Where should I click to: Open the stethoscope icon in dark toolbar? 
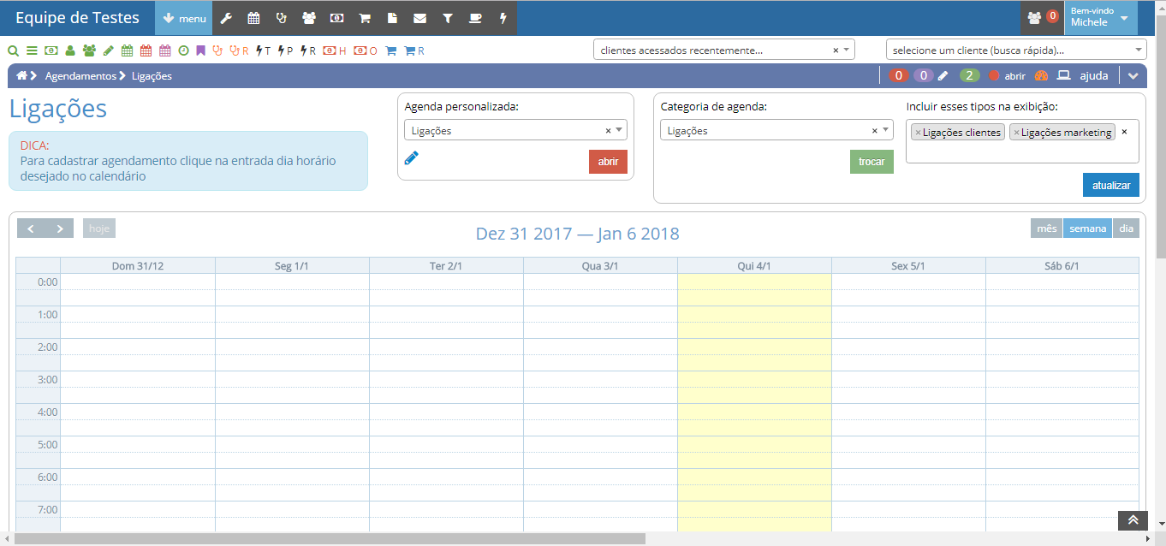click(282, 18)
